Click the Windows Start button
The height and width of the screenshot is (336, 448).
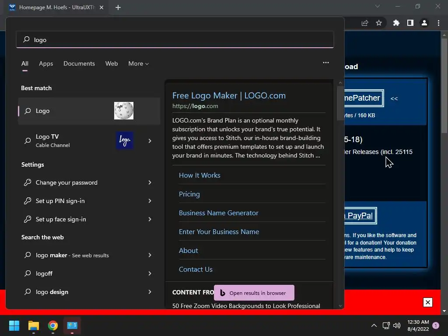coord(14,325)
